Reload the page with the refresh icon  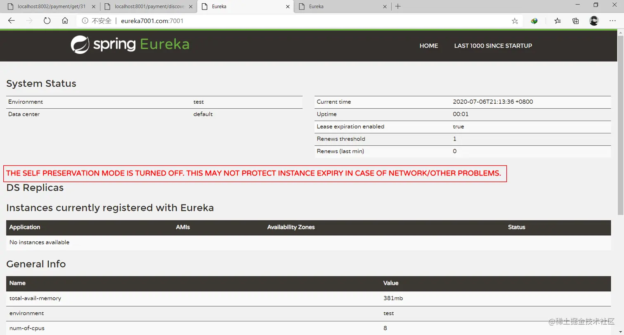(x=47, y=21)
